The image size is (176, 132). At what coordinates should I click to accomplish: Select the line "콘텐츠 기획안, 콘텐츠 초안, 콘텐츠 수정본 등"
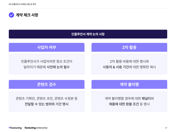[47, 98]
